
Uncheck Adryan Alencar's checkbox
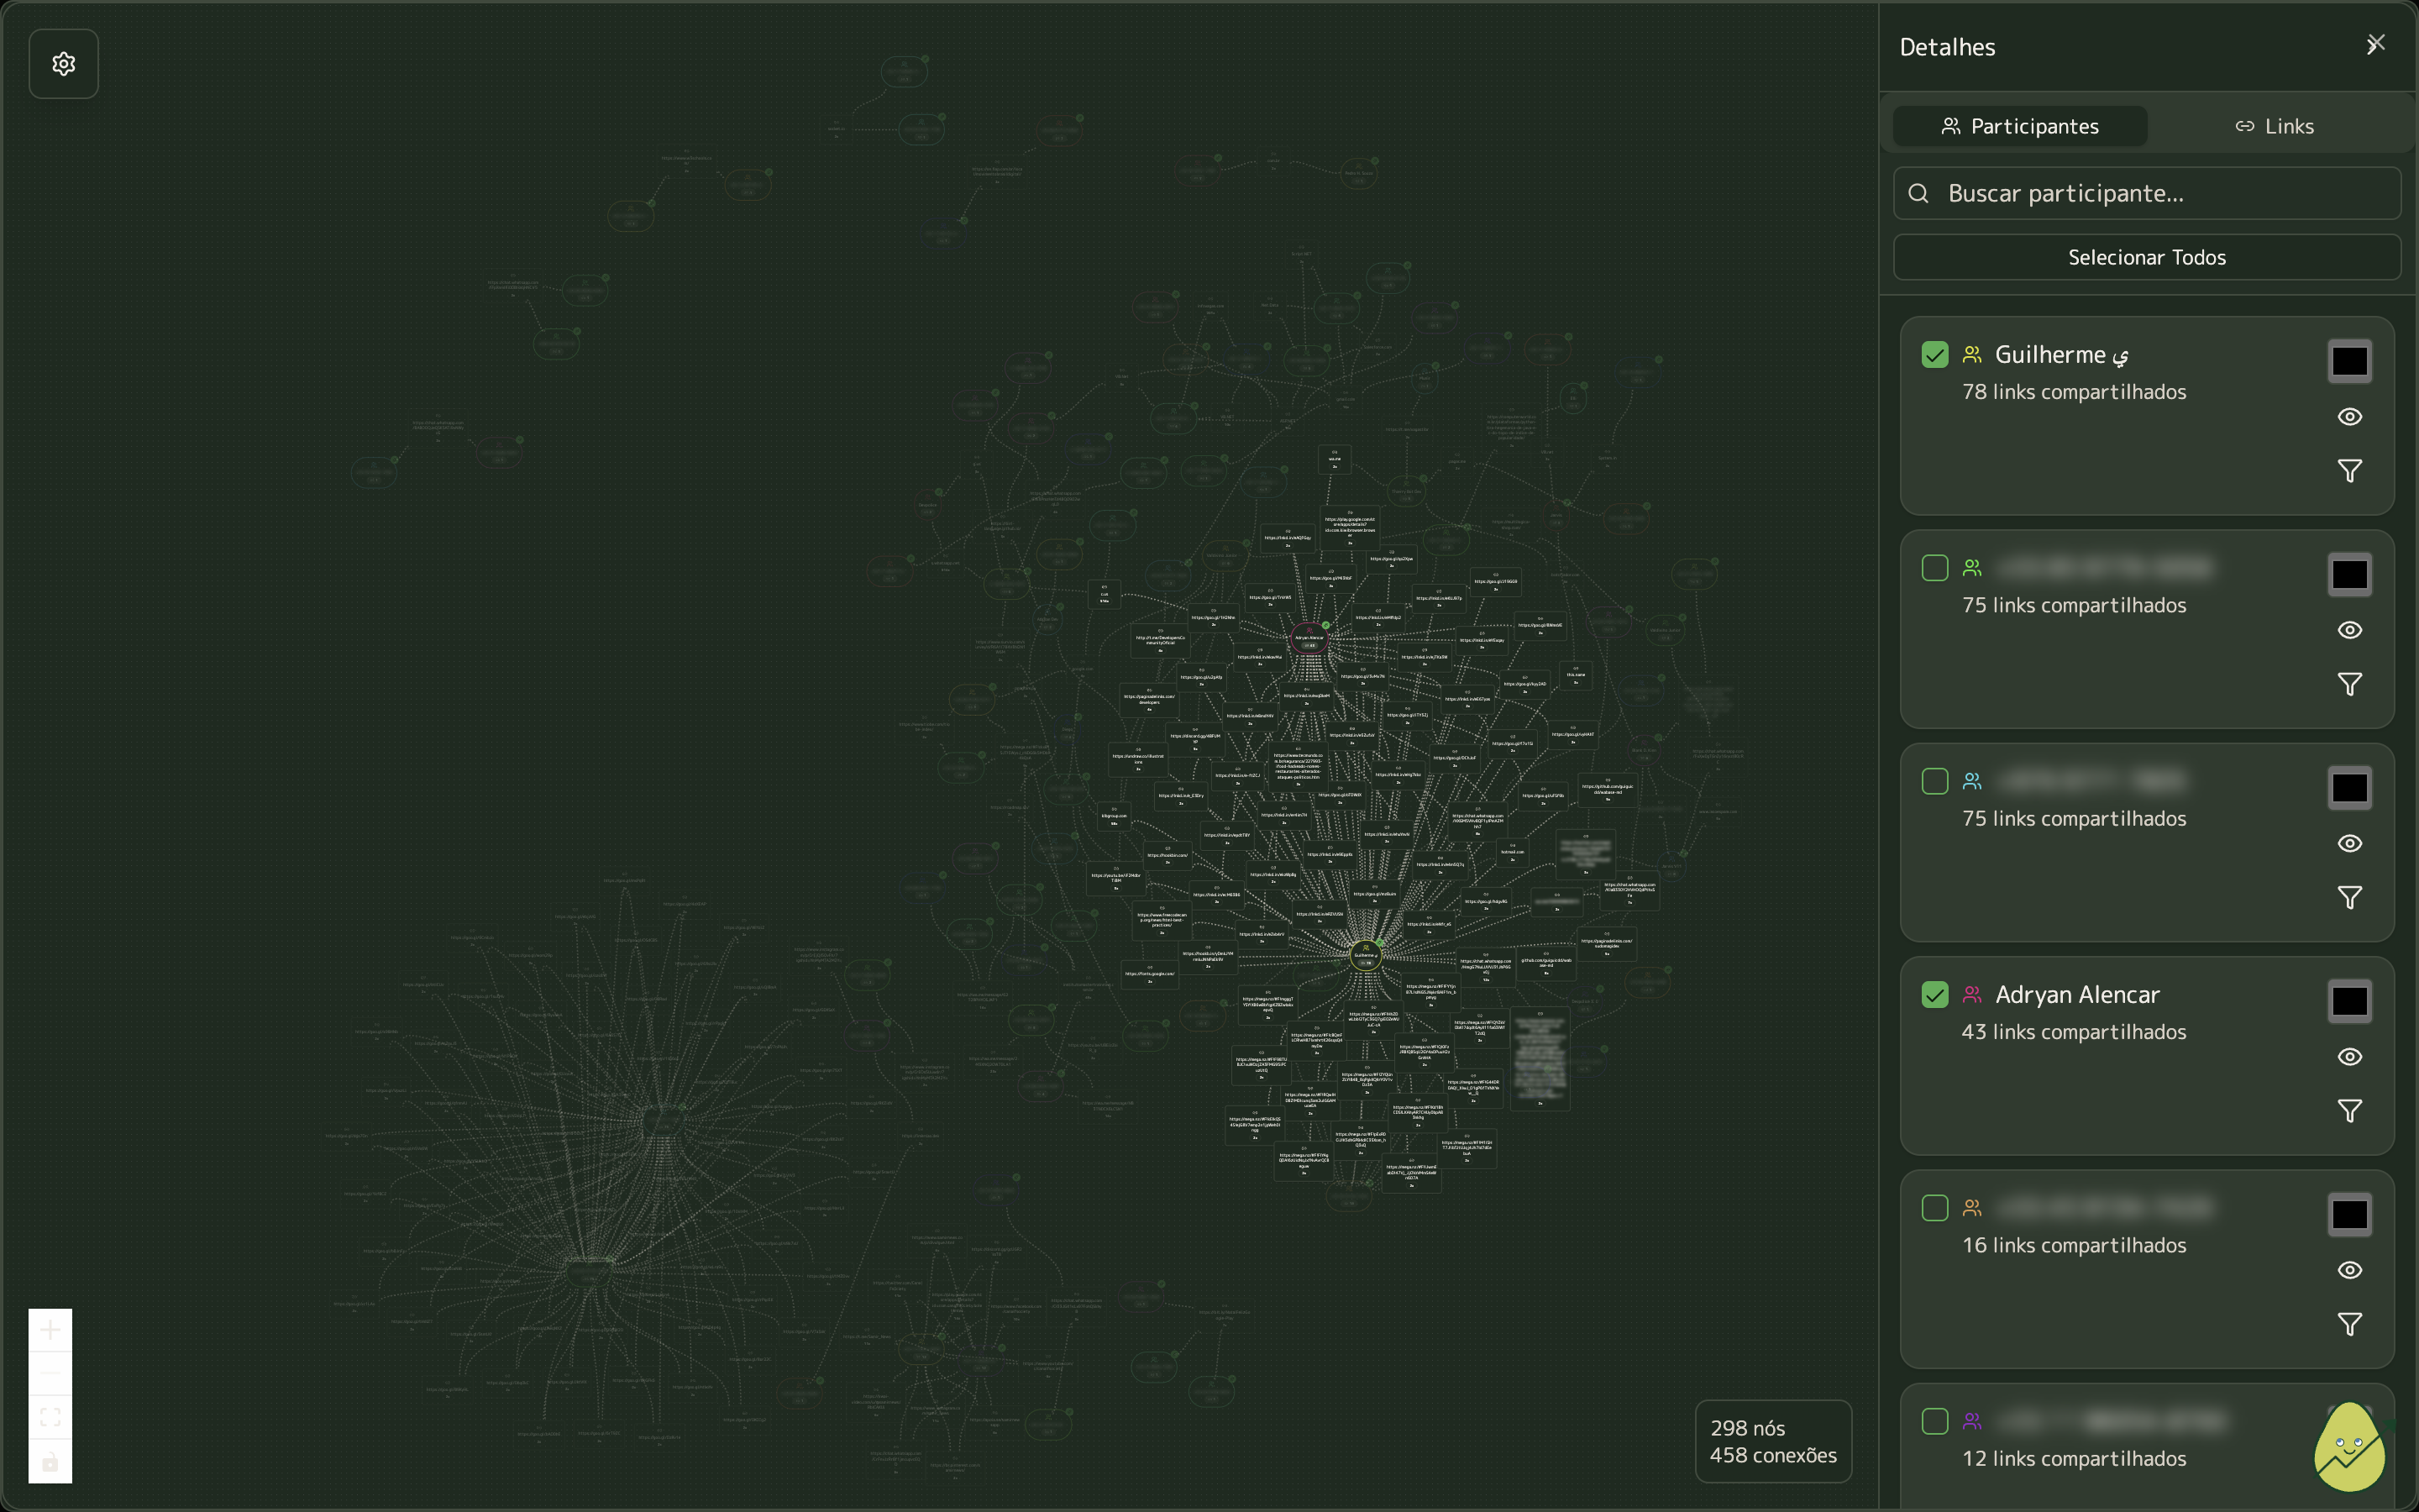1934,995
